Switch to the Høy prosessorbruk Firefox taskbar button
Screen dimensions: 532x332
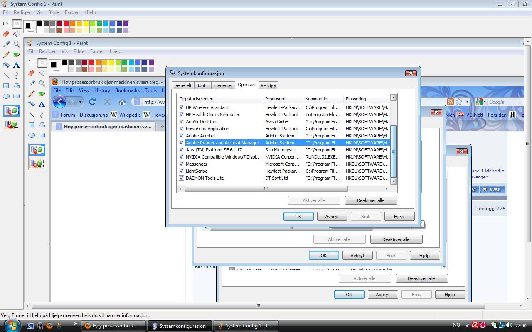point(113,326)
